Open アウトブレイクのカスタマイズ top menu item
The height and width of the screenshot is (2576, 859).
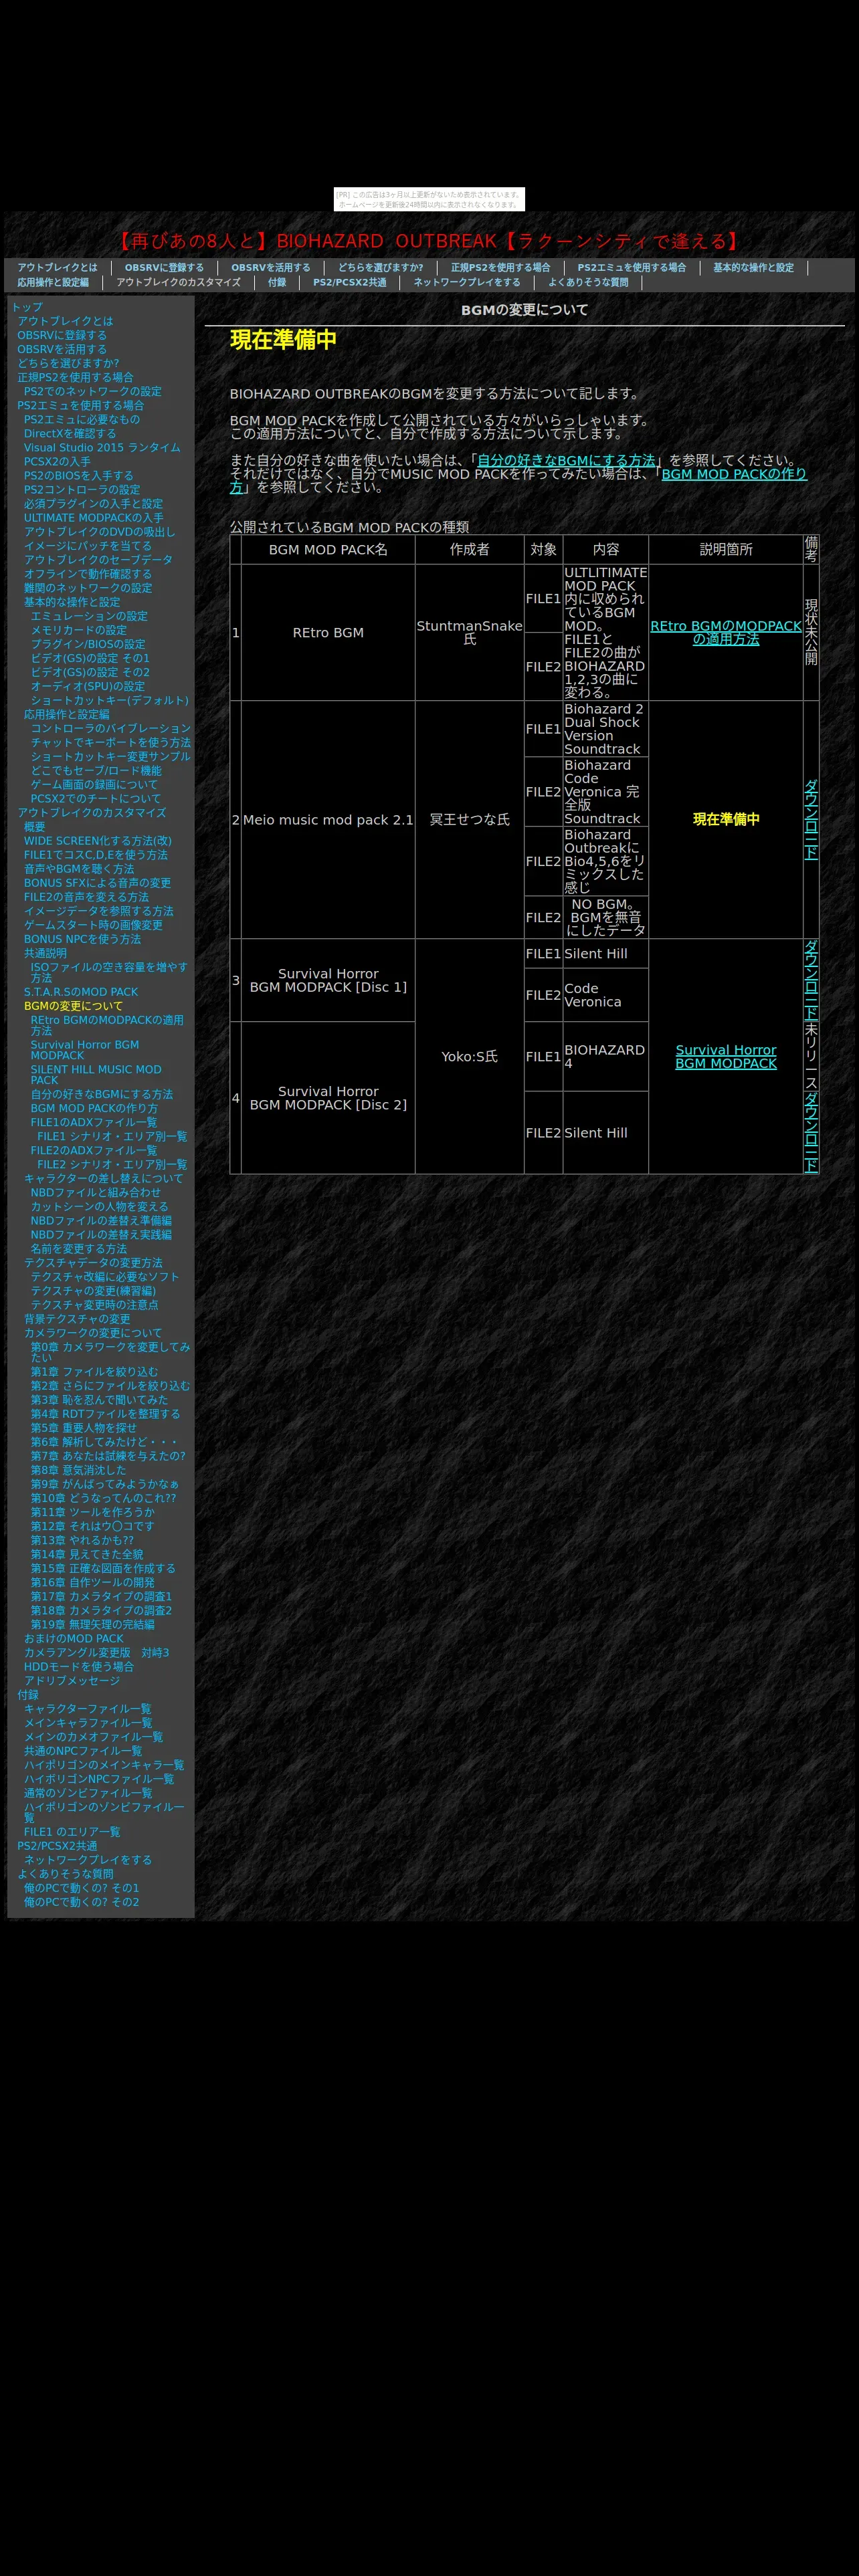pyautogui.click(x=178, y=283)
